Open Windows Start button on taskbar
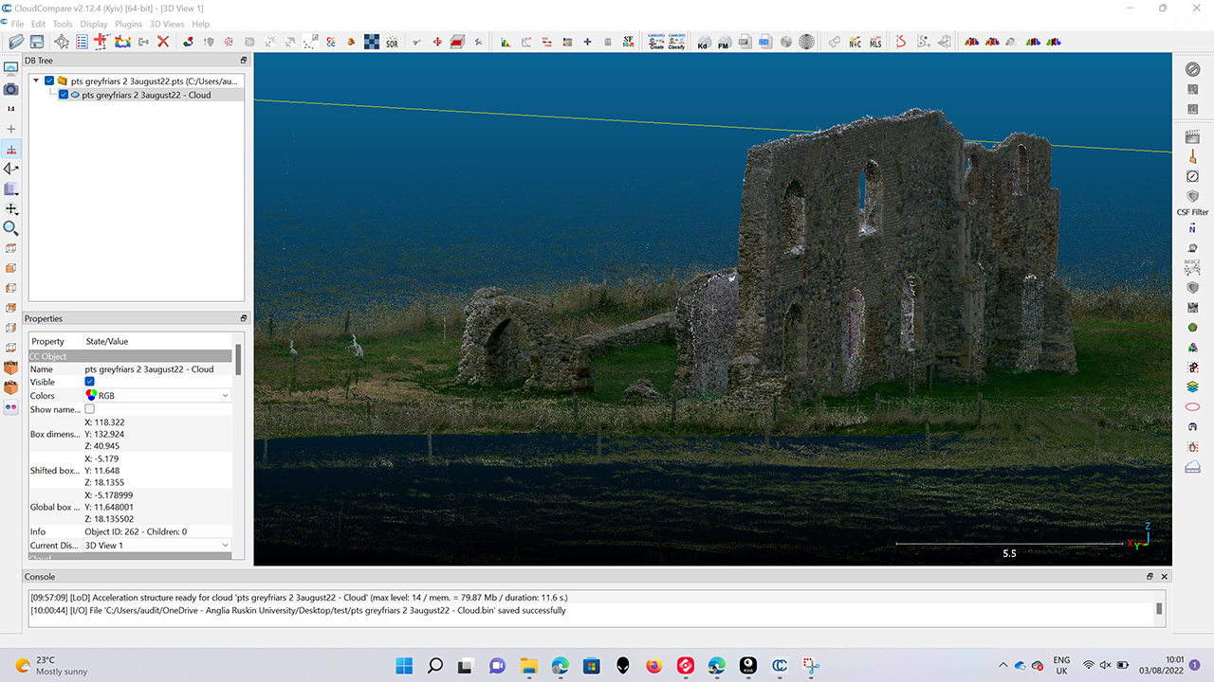1214x682 pixels. tap(403, 665)
